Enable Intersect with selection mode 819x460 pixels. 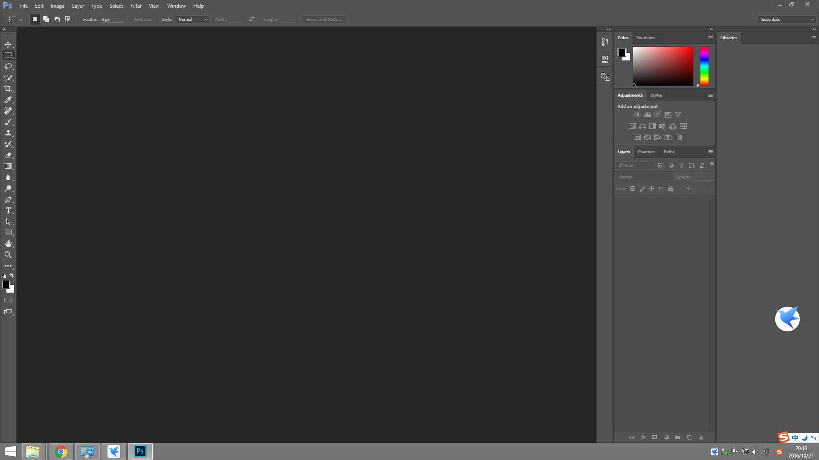coord(68,19)
